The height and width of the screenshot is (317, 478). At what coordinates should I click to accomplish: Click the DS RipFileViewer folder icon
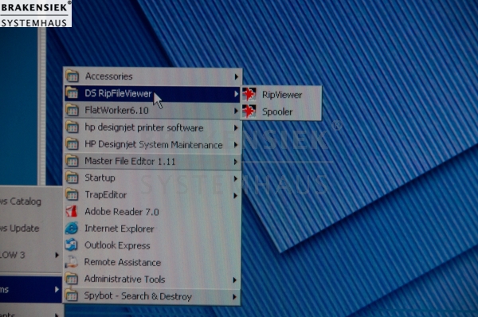pyautogui.click(x=72, y=93)
